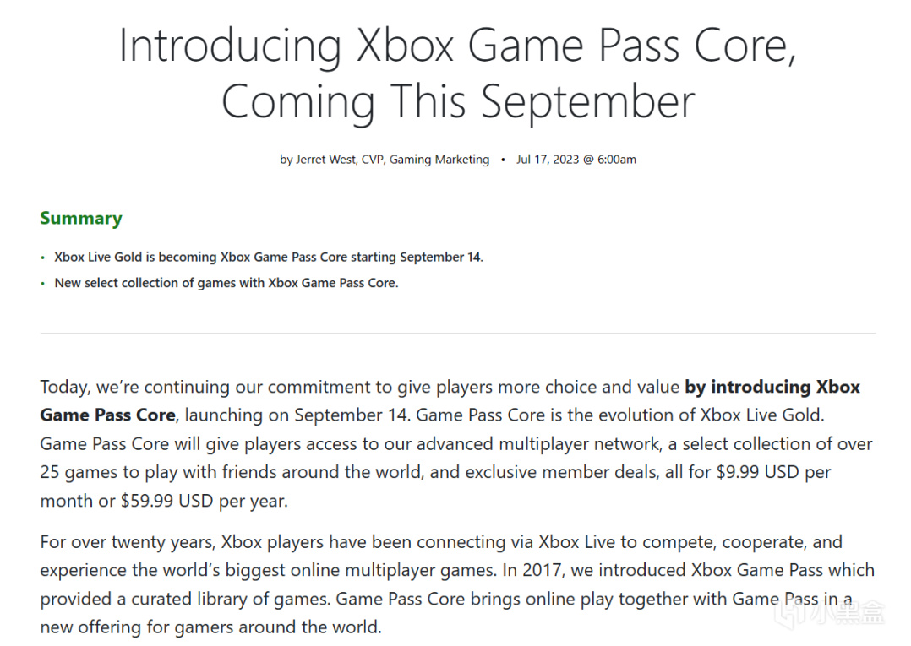Screen dimensions: 911x646
Task: Click the $59.99 USD per year text
Action: (204, 501)
